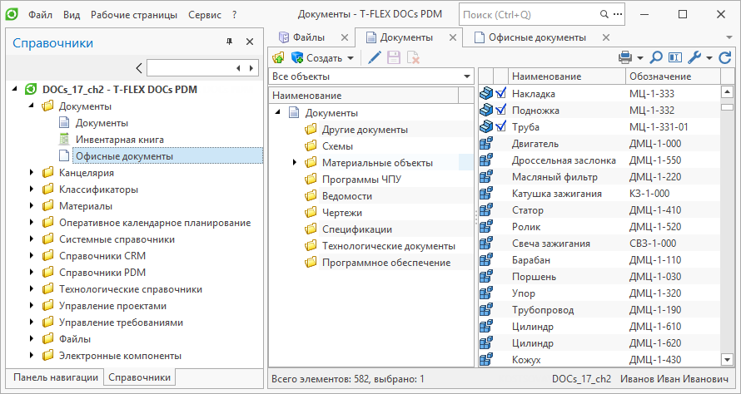Screen dimensions: 741x394
Task: Open the Рабочие страницы menu
Action: 134,15
